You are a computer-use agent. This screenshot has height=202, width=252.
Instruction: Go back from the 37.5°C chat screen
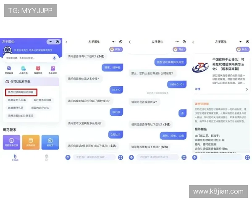click(66, 42)
